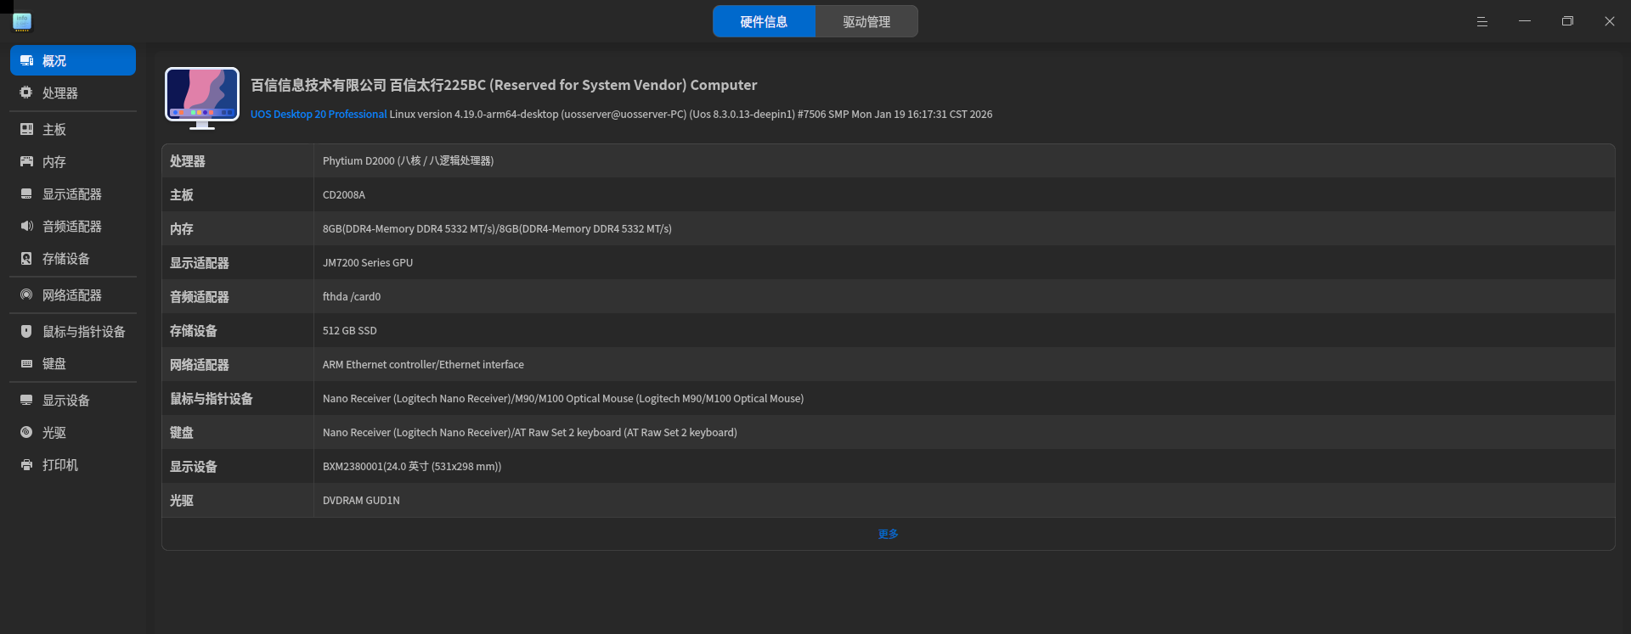The width and height of the screenshot is (1631, 634).
Task: Switch to the 硬件信息 hardware info tab
Action: pos(764,22)
